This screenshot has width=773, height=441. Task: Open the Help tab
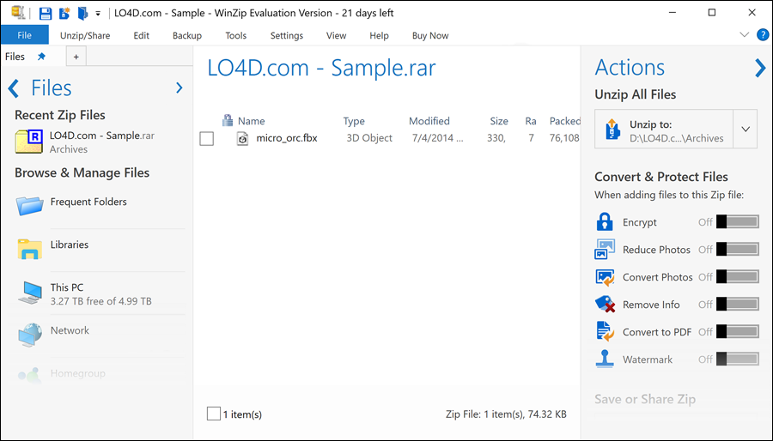point(379,35)
